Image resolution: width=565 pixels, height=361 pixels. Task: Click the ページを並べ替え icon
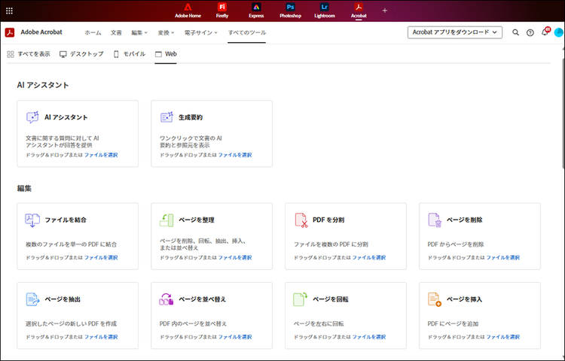pyautogui.click(x=166, y=299)
